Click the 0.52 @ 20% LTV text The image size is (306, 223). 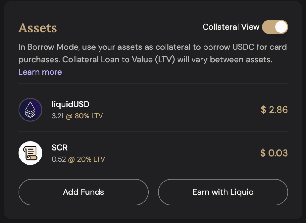click(78, 159)
